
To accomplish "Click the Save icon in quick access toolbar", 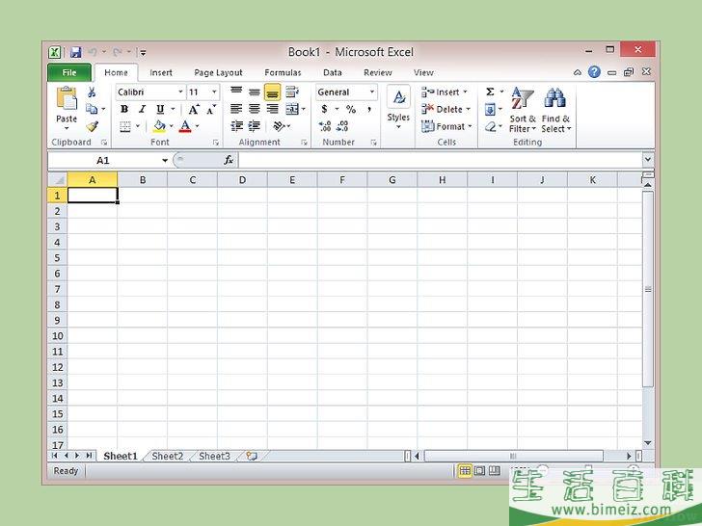I will (x=75, y=52).
